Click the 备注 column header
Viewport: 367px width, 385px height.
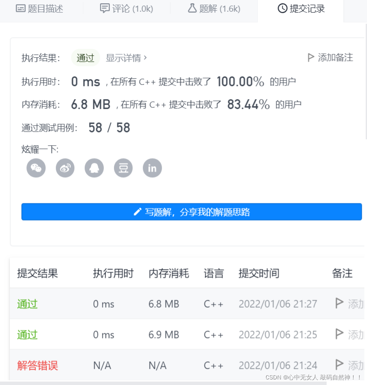pos(342,273)
